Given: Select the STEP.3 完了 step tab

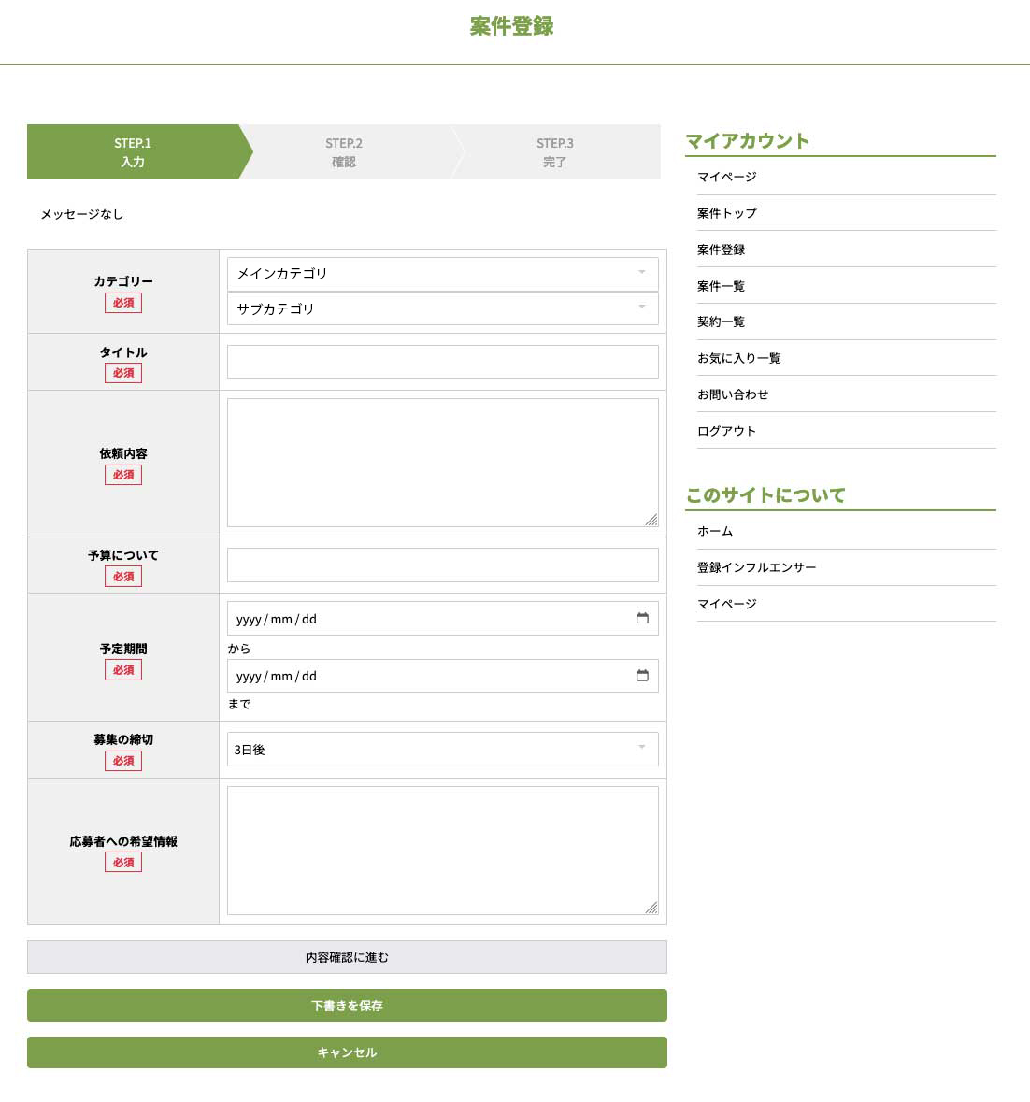Looking at the screenshot, I should (555, 152).
